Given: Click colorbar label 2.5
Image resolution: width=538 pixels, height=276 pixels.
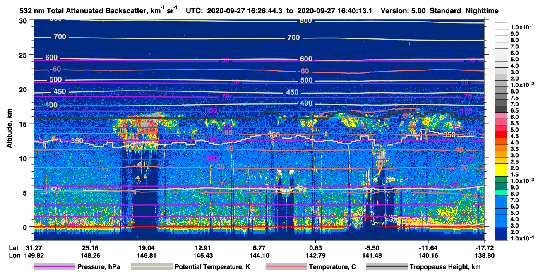Looking at the screenshot, I should (x=515, y=162).
